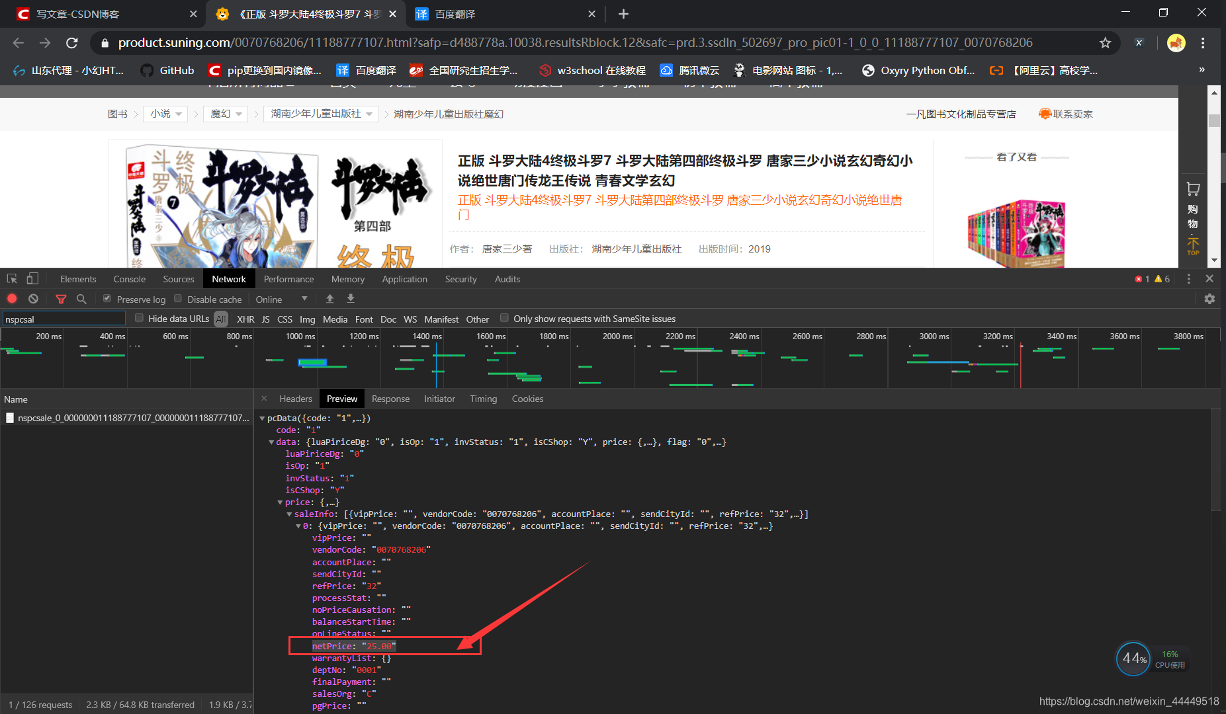Jump to page top with TOP icon
Screen dimensions: 1226x714
pyautogui.click(x=1193, y=246)
